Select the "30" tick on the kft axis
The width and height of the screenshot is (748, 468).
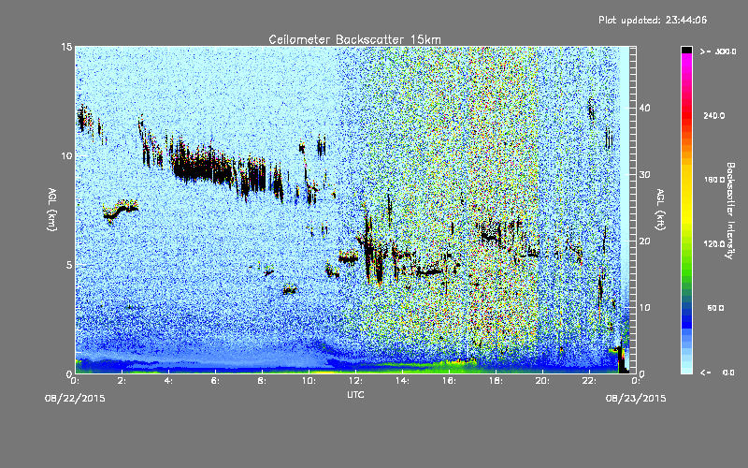(x=644, y=175)
